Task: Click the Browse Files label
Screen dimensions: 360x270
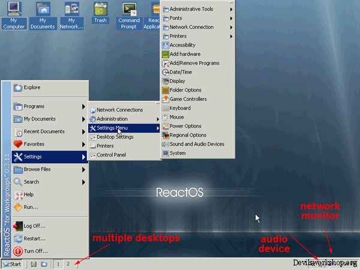Action: click(x=37, y=169)
